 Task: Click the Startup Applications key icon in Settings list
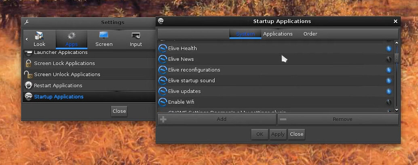(x=28, y=97)
